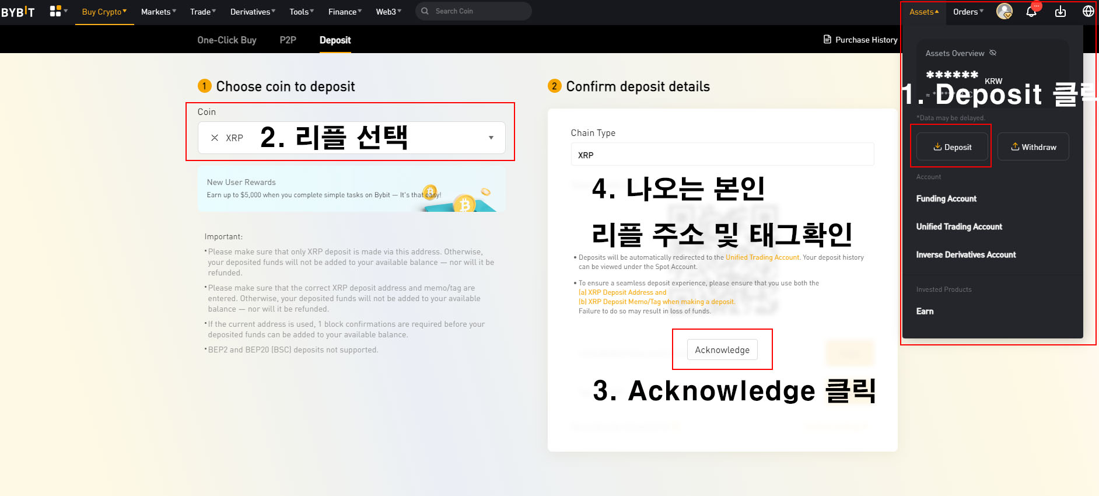The width and height of the screenshot is (1099, 496).
Task: Open the Finance dropdown menu
Action: click(x=345, y=12)
